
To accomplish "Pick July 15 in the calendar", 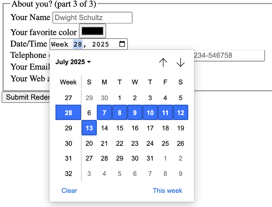I will tap(120, 128).
